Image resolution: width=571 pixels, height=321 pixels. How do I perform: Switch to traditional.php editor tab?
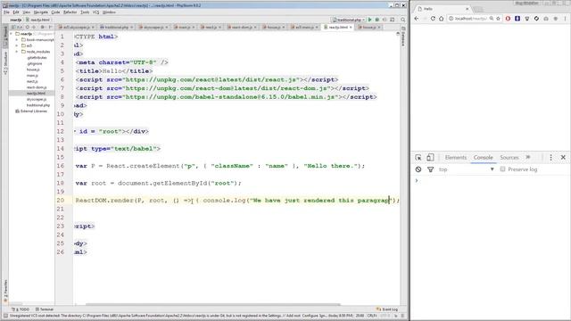tap(117, 28)
